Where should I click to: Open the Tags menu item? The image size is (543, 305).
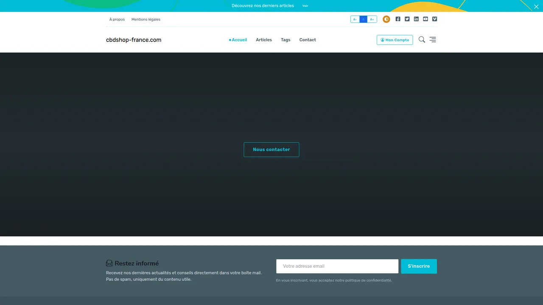(x=285, y=40)
